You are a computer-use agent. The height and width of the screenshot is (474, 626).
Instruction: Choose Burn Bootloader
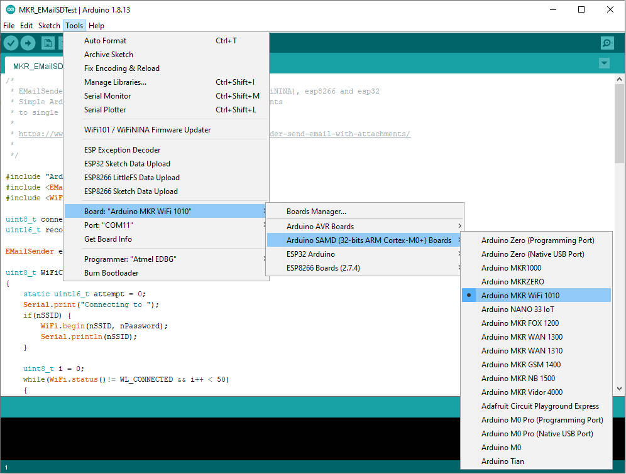tap(166, 273)
